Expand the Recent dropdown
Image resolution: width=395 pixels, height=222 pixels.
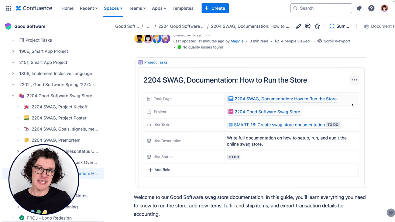[x=88, y=8]
